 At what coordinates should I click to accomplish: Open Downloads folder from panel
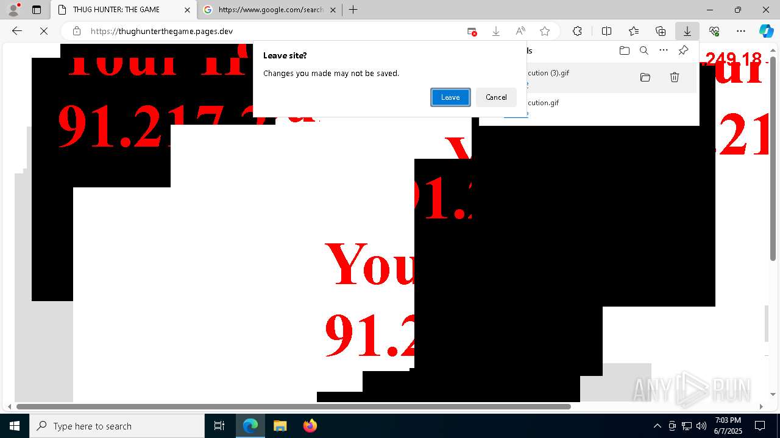click(x=624, y=50)
